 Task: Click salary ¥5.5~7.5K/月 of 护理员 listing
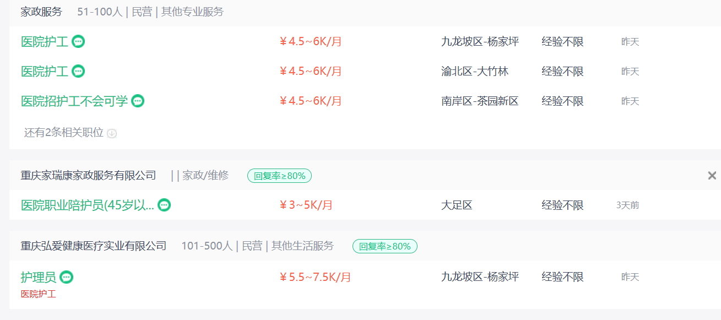pyautogui.click(x=315, y=277)
